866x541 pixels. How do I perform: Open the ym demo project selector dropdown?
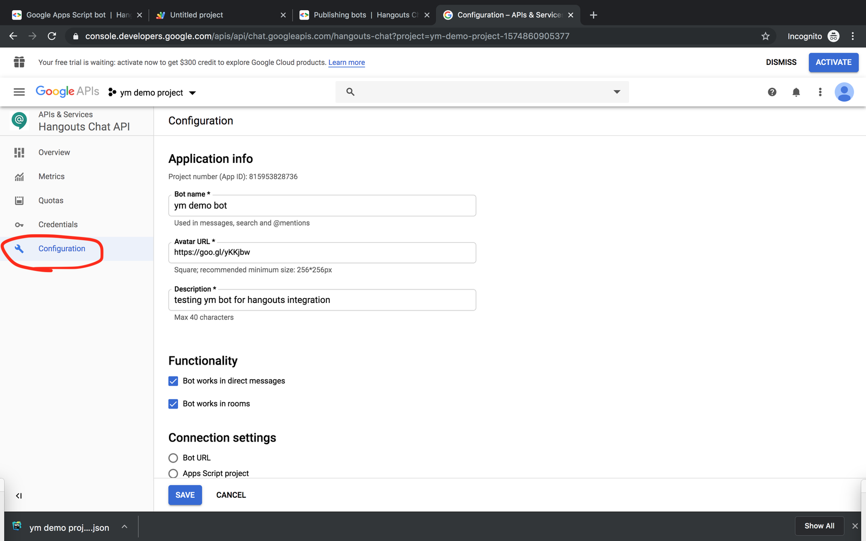coord(152,93)
